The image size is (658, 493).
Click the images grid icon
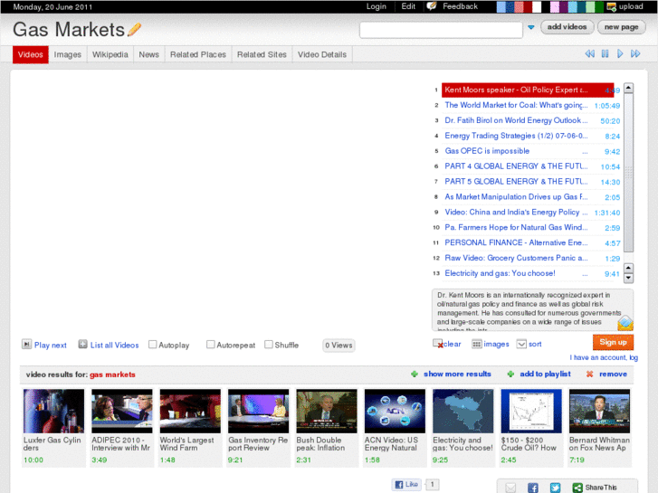[x=477, y=344]
